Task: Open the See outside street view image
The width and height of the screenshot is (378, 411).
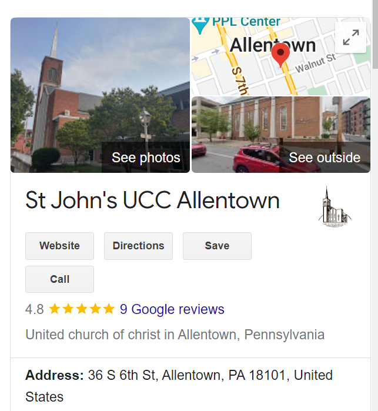Action: (x=281, y=135)
